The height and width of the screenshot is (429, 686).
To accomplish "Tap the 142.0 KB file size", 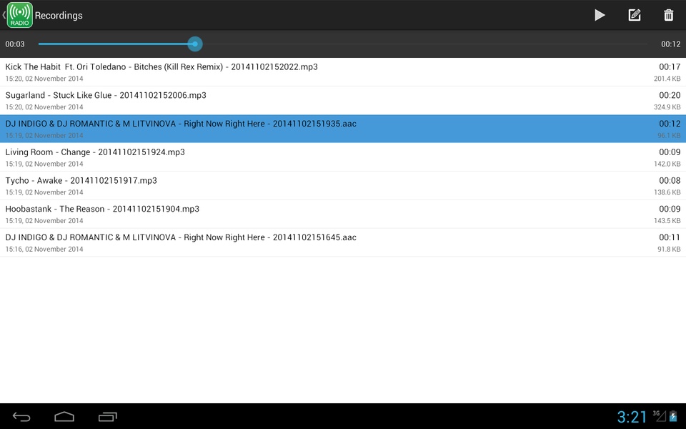I will tap(667, 164).
